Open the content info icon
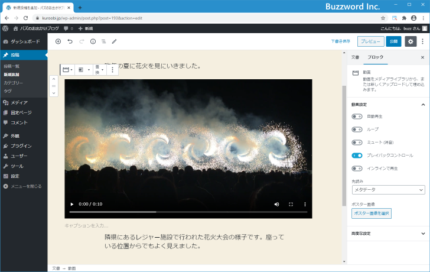This screenshot has width=430, height=272. (93, 41)
